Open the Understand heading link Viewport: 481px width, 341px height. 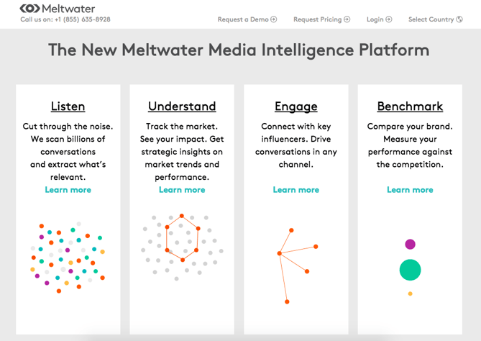[182, 106]
